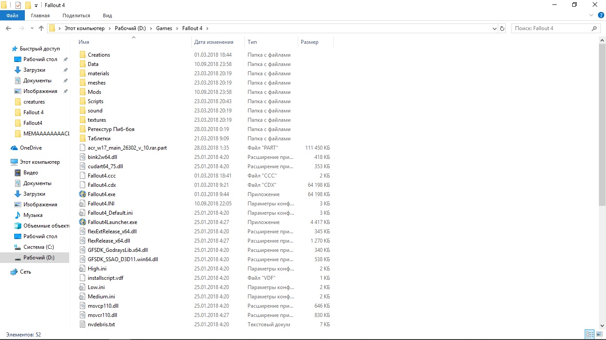Open creatures folder in Quick access

point(35,102)
